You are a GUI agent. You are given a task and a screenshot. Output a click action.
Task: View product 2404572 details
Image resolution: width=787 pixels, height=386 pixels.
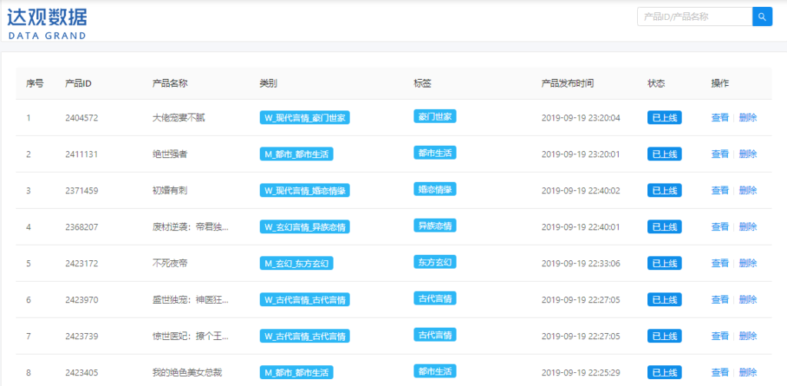[x=719, y=117]
